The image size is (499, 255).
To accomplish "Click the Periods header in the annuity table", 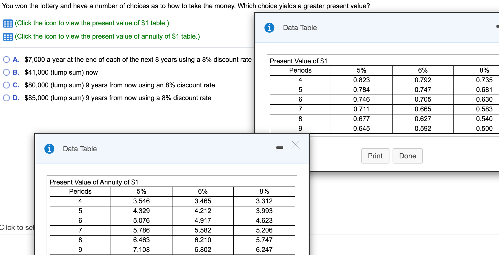I will click(80, 191).
